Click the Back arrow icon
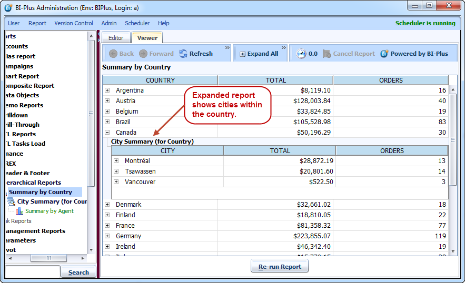 click(x=113, y=54)
